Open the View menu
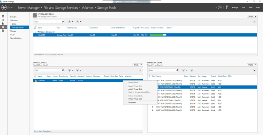The width and height of the screenshot is (263, 135). point(251,7)
